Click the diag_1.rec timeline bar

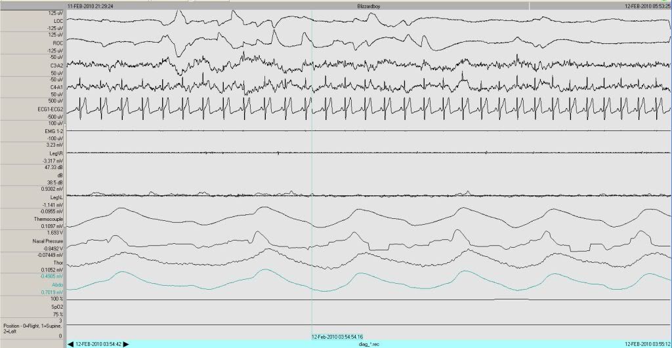[367, 343]
